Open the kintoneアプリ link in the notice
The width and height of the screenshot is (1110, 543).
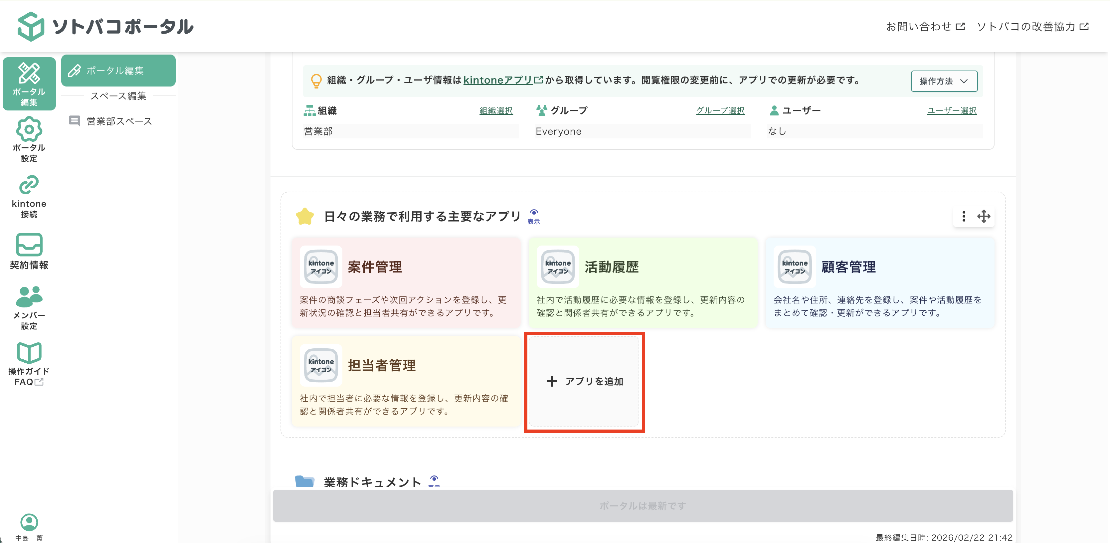click(499, 80)
